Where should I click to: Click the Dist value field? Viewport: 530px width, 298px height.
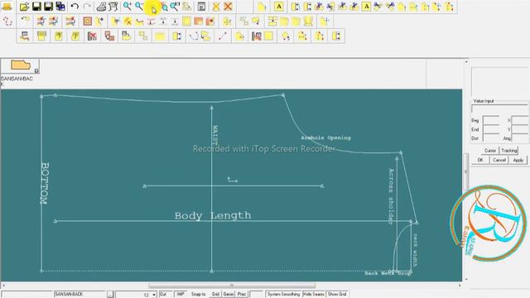coord(490,138)
